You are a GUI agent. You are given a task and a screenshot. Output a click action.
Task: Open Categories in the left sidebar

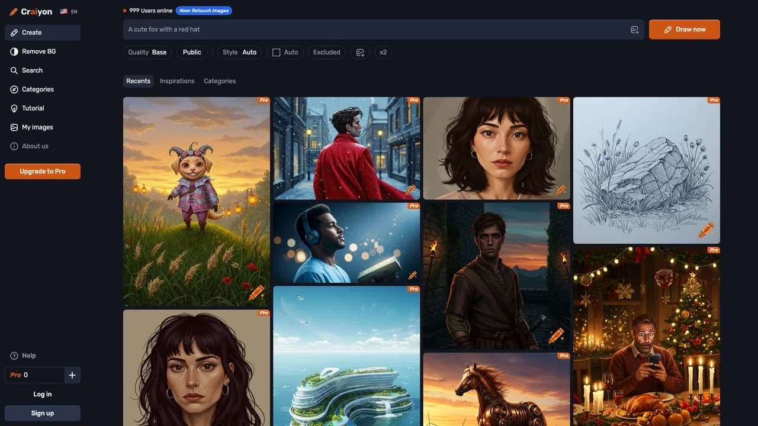pyautogui.click(x=43, y=89)
